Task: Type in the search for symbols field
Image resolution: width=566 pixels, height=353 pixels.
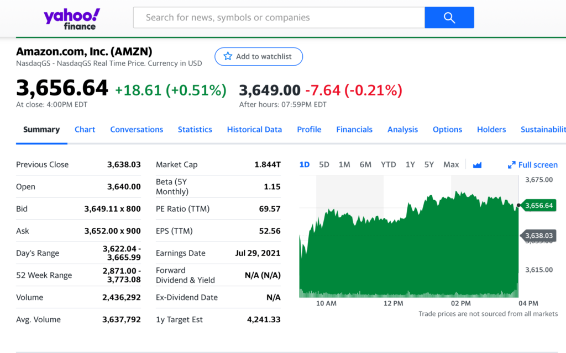Action: tap(279, 18)
